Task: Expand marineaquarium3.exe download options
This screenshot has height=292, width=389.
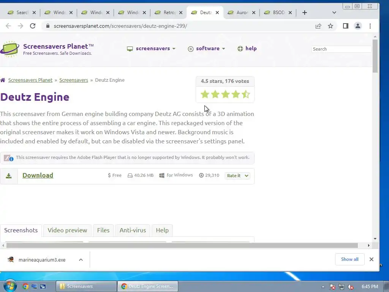Action: tap(81, 260)
